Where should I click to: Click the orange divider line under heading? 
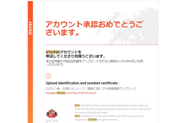[102, 45]
